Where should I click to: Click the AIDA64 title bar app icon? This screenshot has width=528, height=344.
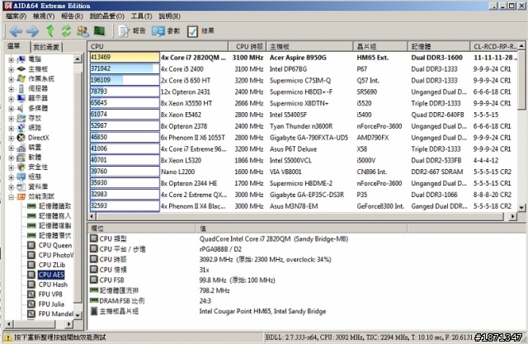[7, 6]
